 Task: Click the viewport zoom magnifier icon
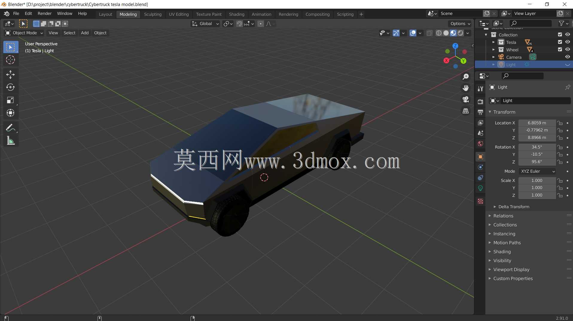coord(466,77)
